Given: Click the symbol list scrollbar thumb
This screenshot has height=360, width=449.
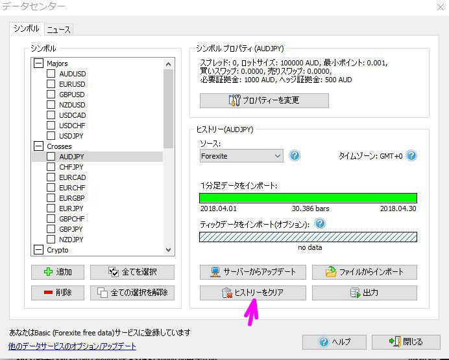Looking at the screenshot, I should coord(169,109).
